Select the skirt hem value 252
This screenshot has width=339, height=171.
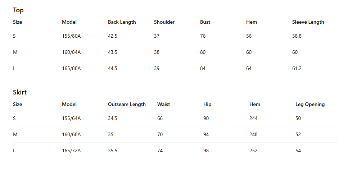pos(253,151)
